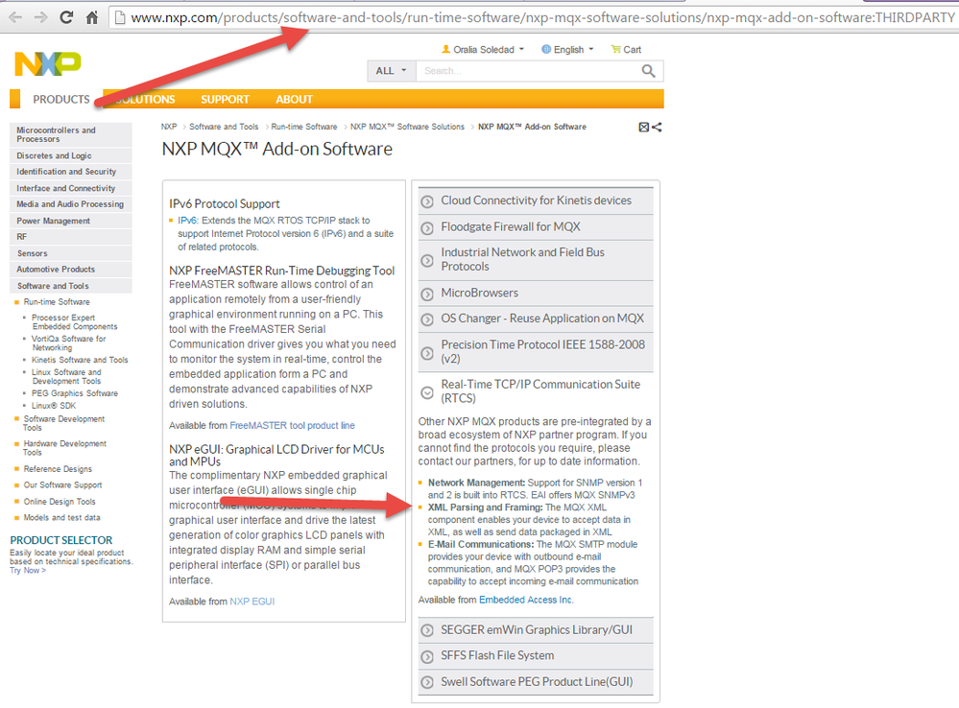Open the NXP EGUI link
The width and height of the screenshot is (959, 708).
click(x=252, y=602)
